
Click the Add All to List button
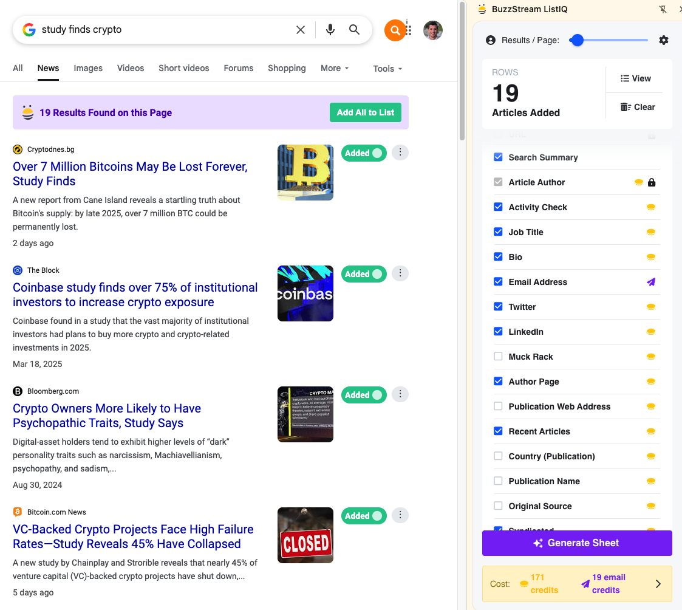(x=365, y=112)
